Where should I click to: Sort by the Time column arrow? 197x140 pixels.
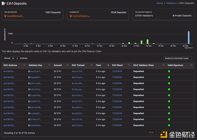tap(108, 65)
